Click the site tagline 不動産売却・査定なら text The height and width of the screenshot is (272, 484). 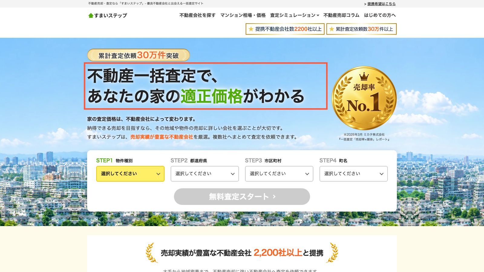[146, 4]
